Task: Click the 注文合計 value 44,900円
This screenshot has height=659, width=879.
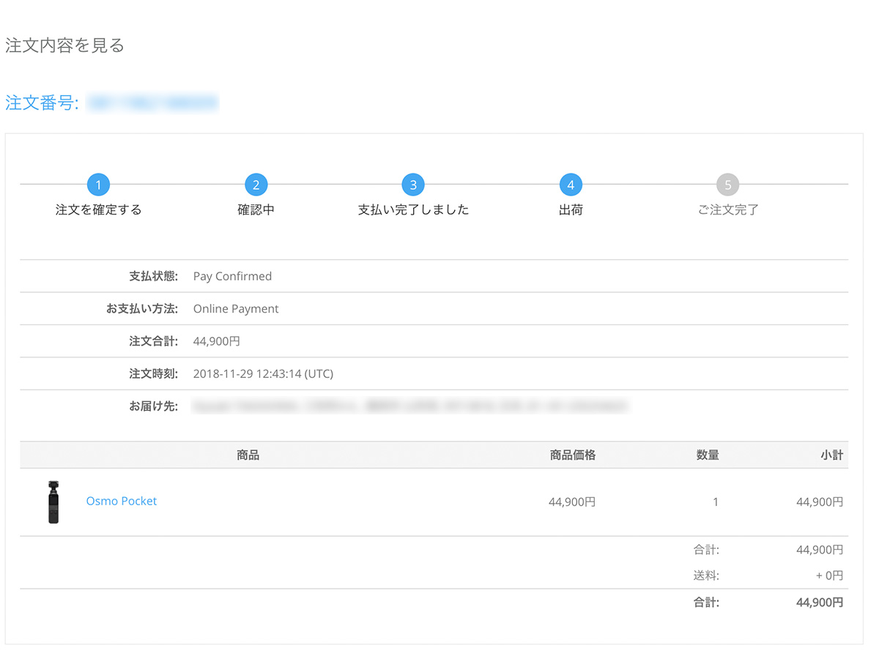Action: pos(216,341)
